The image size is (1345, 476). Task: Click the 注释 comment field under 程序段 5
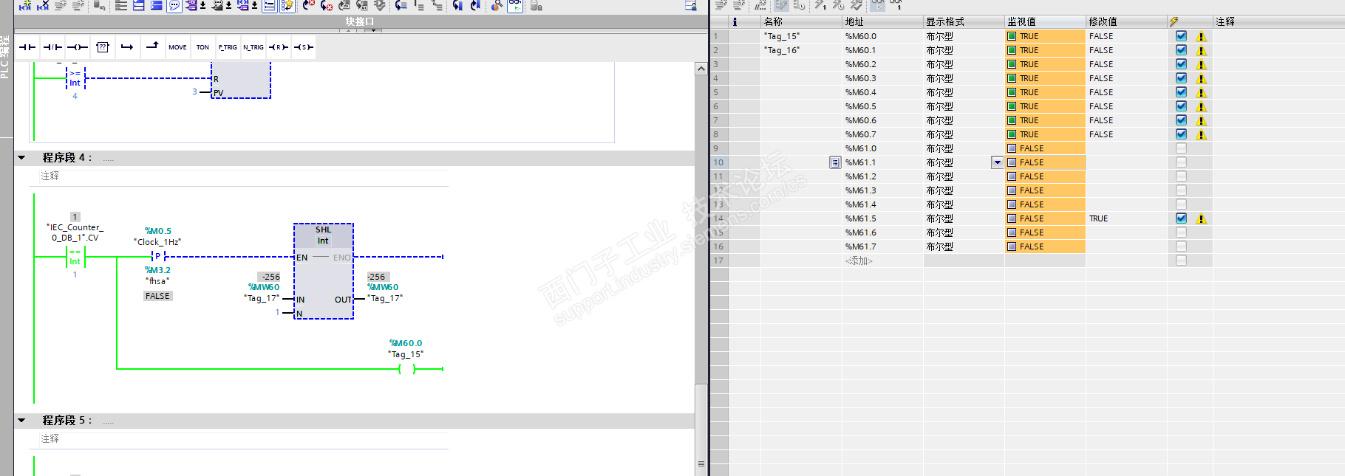click(244, 439)
